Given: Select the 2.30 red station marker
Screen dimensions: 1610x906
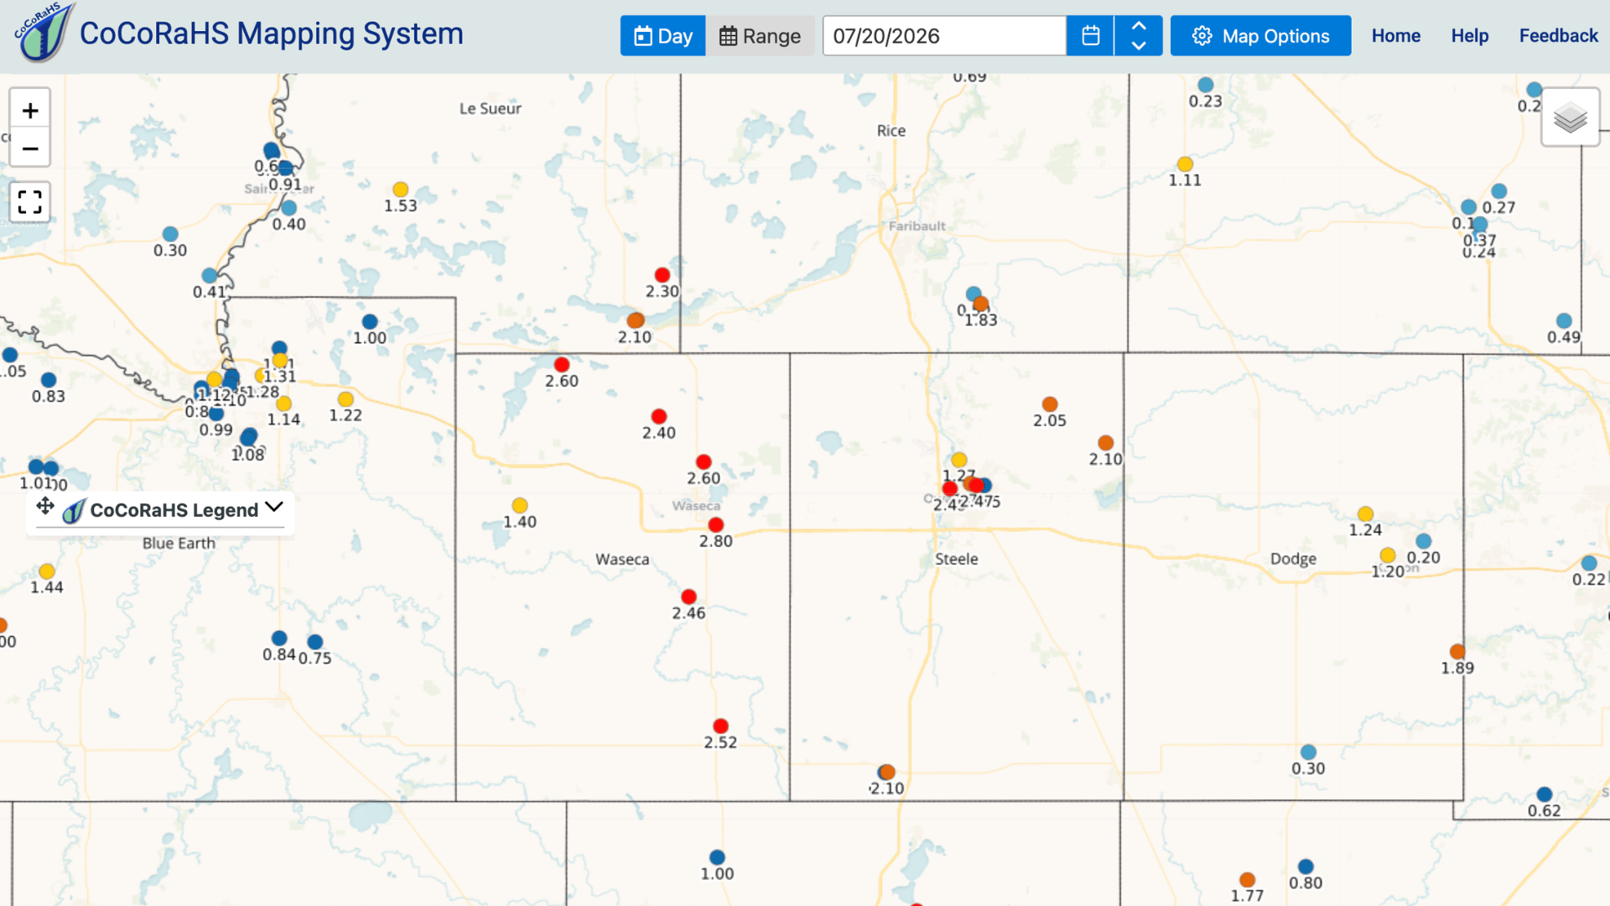Looking at the screenshot, I should tap(662, 275).
